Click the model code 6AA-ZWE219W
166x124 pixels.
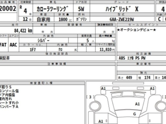pyautogui.click(x=122, y=19)
